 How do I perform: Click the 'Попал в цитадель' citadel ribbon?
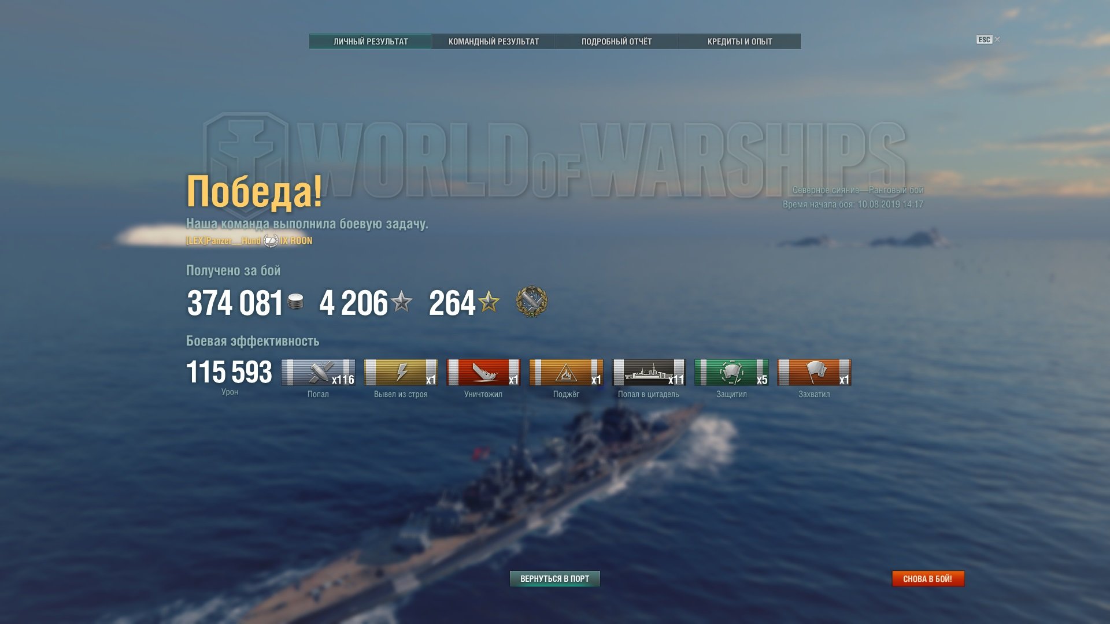coord(649,372)
